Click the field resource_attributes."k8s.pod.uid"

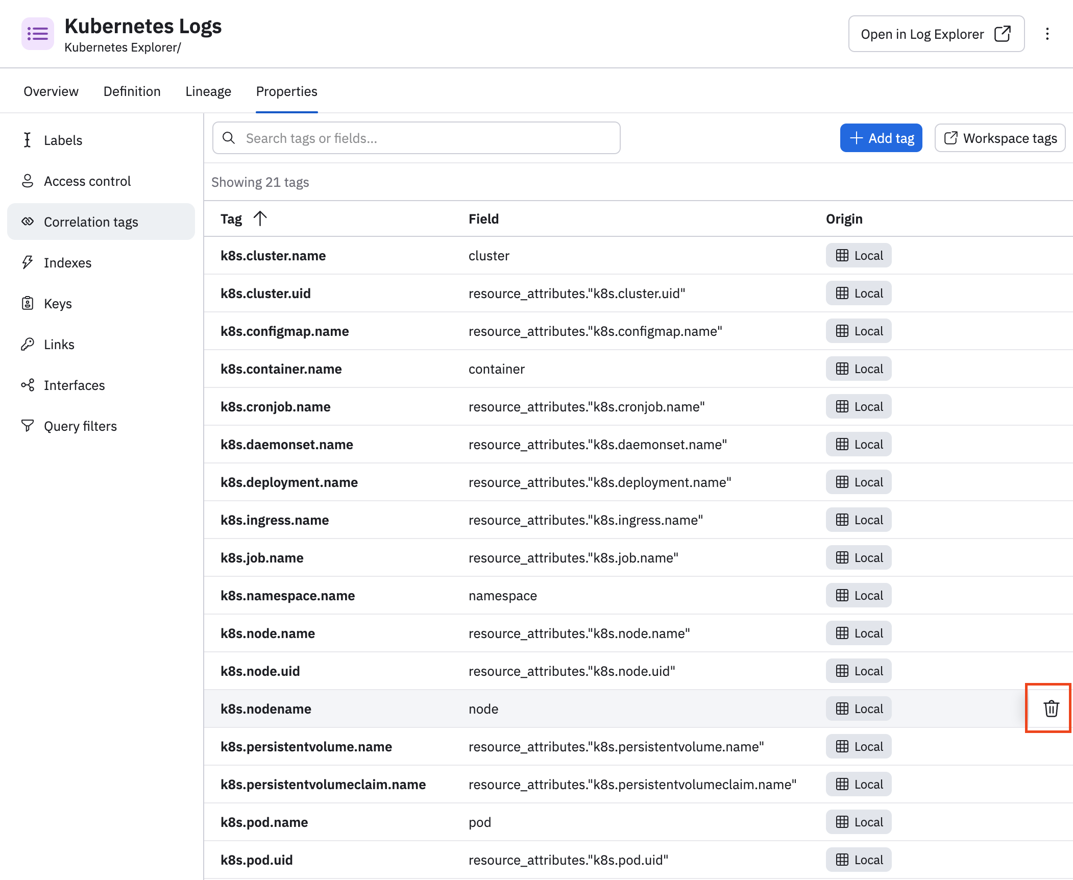click(x=568, y=860)
